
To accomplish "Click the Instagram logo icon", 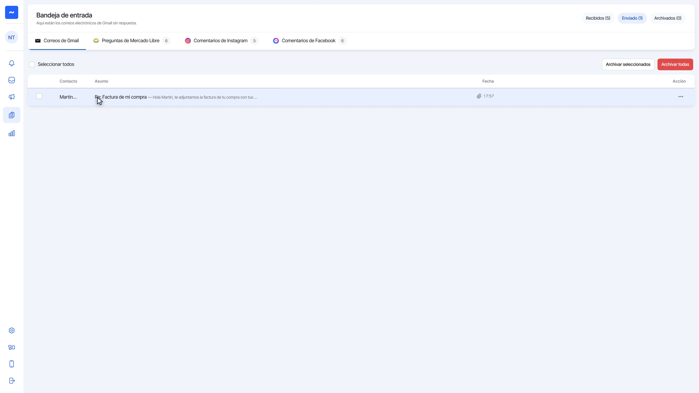I will coord(188,41).
